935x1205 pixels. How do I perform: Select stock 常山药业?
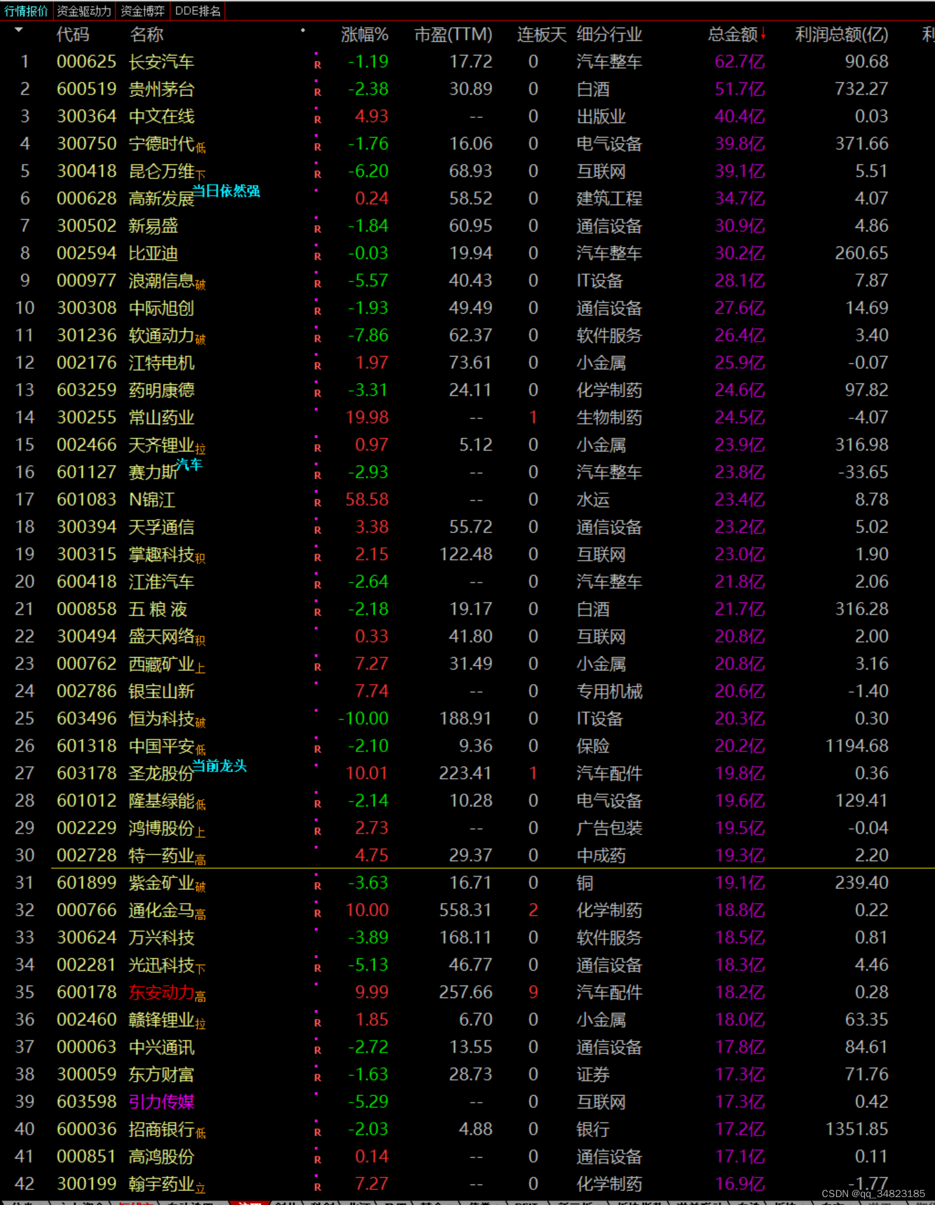click(x=162, y=417)
